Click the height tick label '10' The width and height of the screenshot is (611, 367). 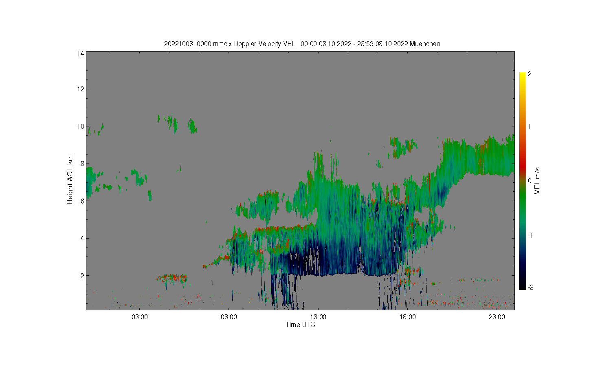pyautogui.click(x=81, y=126)
